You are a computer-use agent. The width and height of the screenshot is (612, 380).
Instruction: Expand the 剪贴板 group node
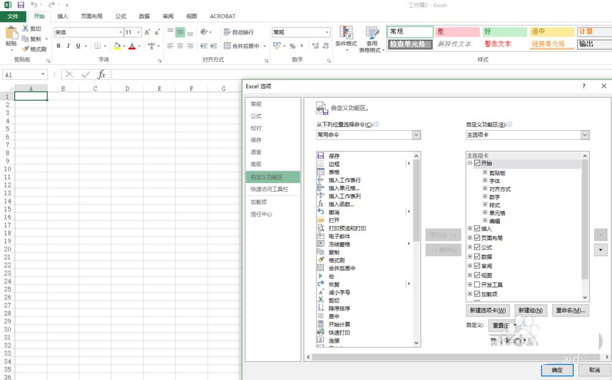pos(485,172)
